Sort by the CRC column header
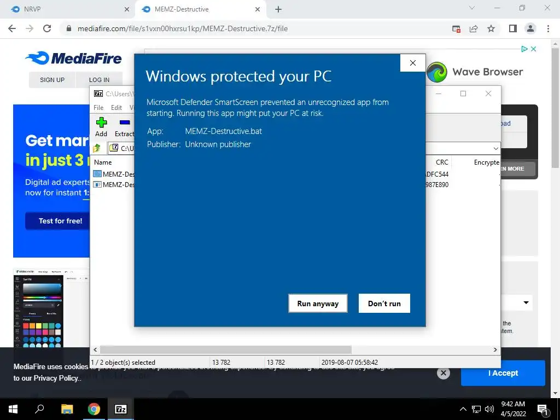The width and height of the screenshot is (560, 420). (x=442, y=162)
